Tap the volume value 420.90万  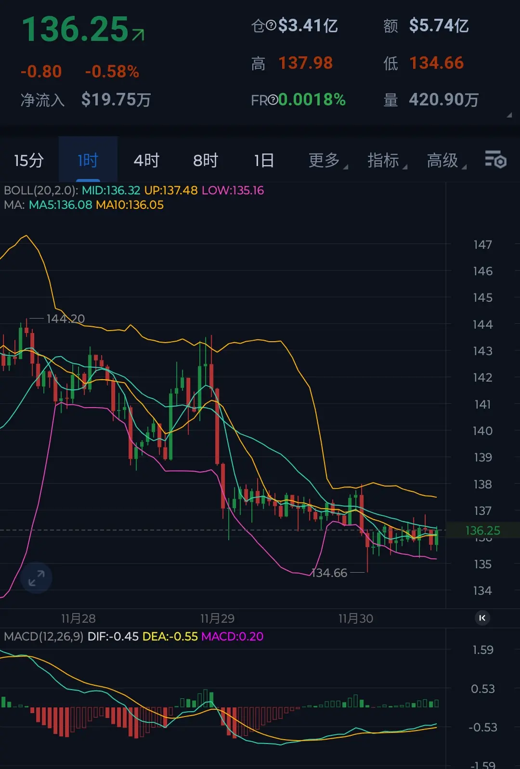coord(444,100)
